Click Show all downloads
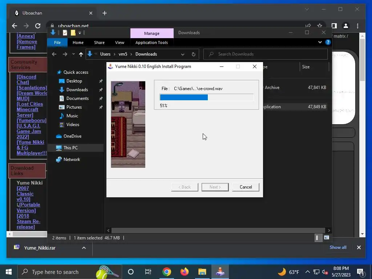 (x=338, y=247)
